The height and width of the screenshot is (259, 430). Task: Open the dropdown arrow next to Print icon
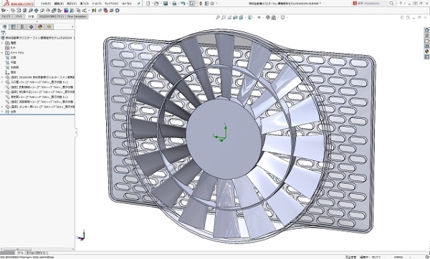pyautogui.click(x=178, y=4)
